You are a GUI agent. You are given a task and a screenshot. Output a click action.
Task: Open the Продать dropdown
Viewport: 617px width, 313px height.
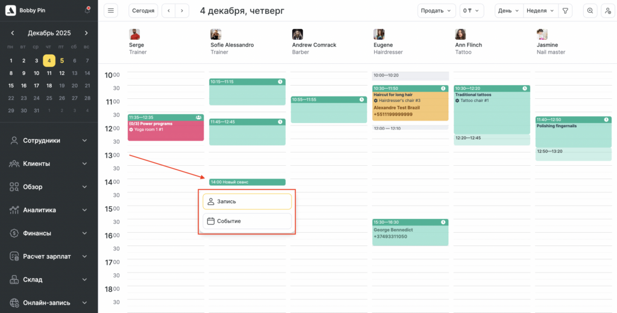point(437,11)
